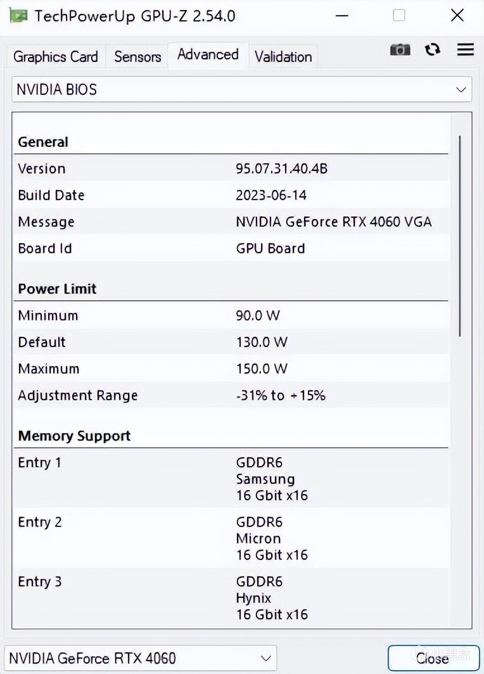
Task: Click the Memory Support section heading
Action: [74, 436]
